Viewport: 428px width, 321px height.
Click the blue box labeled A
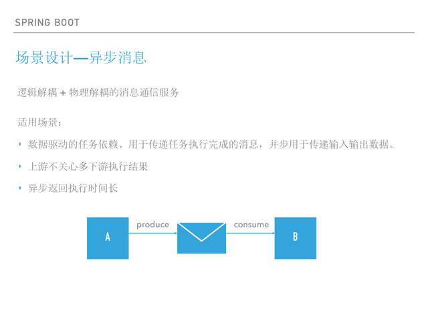click(x=108, y=238)
